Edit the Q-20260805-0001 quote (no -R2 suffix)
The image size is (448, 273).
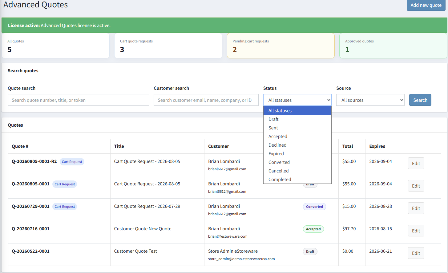416,186
